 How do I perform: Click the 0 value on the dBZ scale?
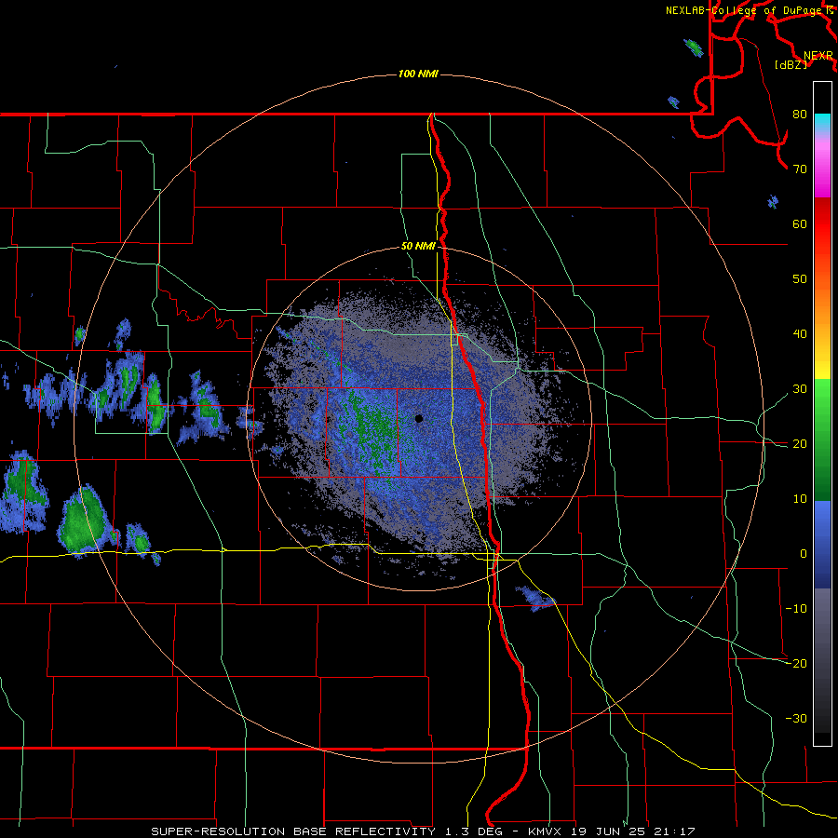(x=804, y=554)
